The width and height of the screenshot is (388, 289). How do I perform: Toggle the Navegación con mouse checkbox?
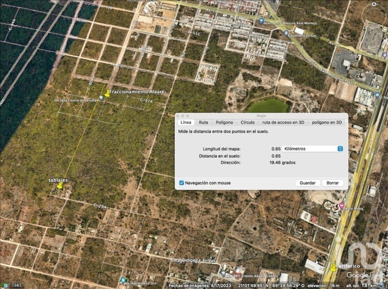(x=181, y=183)
